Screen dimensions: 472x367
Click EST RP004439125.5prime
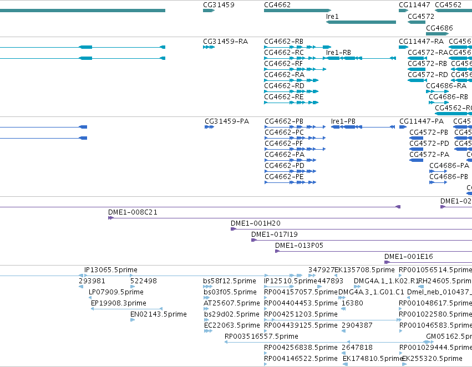pos(301,326)
